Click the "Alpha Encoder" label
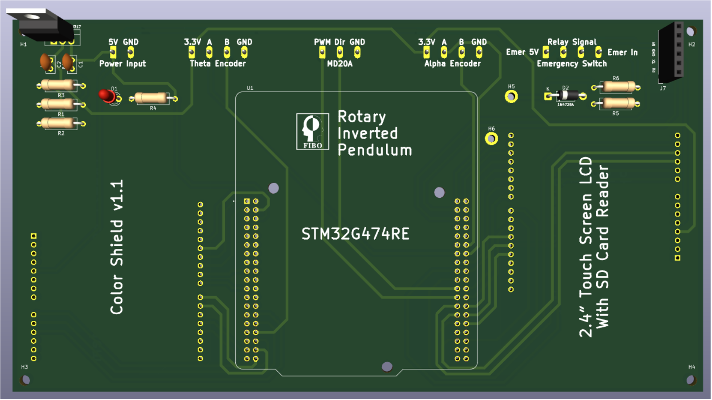Viewport: 712px width, 400px height. pyautogui.click(x=452, y=64)
